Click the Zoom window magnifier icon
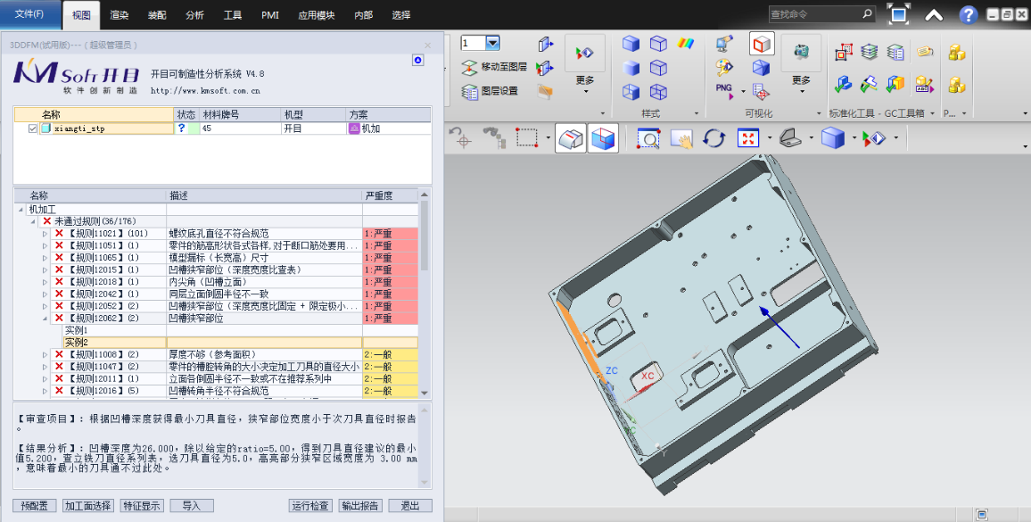The height and width of the screenshot is (522, 1031). [x=648, y=138]
